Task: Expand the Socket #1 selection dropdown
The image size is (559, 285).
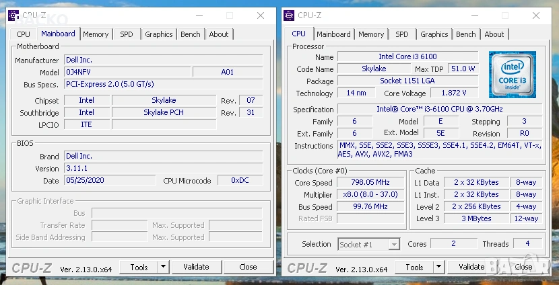Action: pyautogui.click(x=394, y=245)
